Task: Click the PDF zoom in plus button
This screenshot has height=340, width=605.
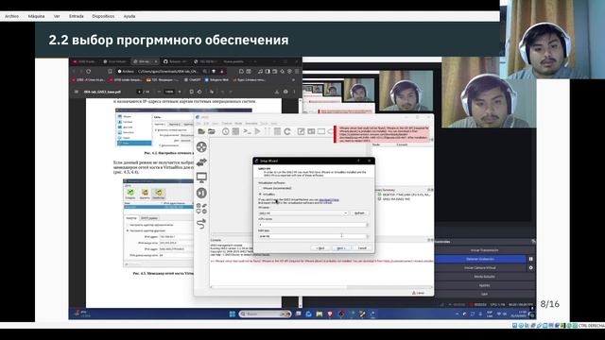Action: (x=179, y=92)
